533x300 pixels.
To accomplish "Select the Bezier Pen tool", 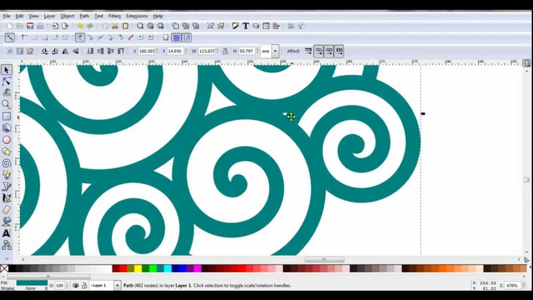I will pos(6,187).
